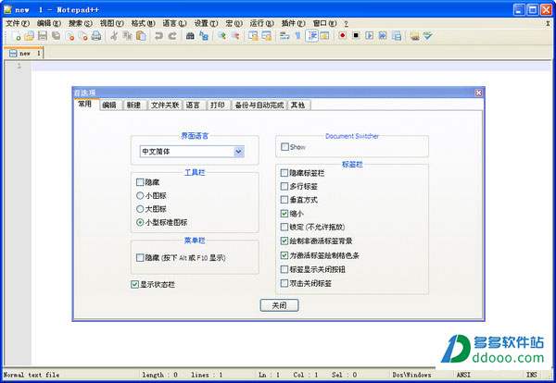Screen dimensions: 556x383
Task: Click the Save Recorded Macro icon
Action: pyautogui.click(x=397, y=36)
